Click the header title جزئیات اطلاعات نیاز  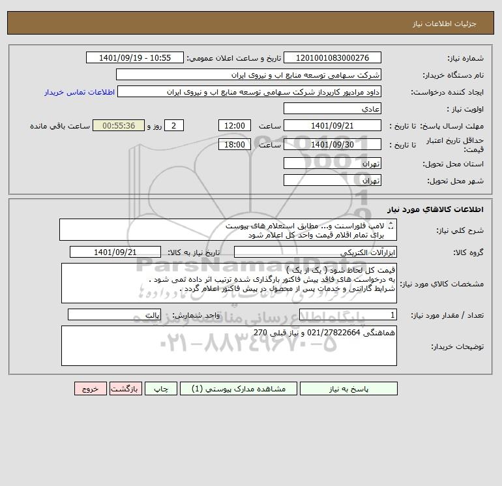click(445, 23)
